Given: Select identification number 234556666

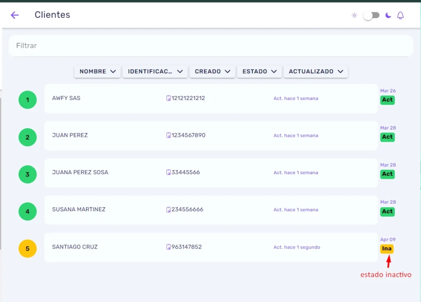Looking at the screenshot, I should (x=187, y=209).
